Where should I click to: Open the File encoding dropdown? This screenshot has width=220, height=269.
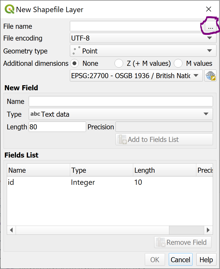click(210, 38)
